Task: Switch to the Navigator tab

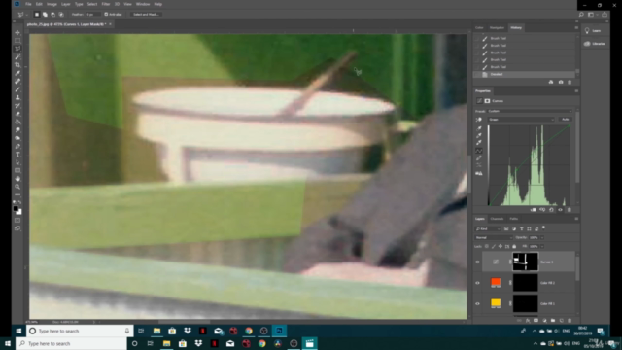Action: point(497,28)
